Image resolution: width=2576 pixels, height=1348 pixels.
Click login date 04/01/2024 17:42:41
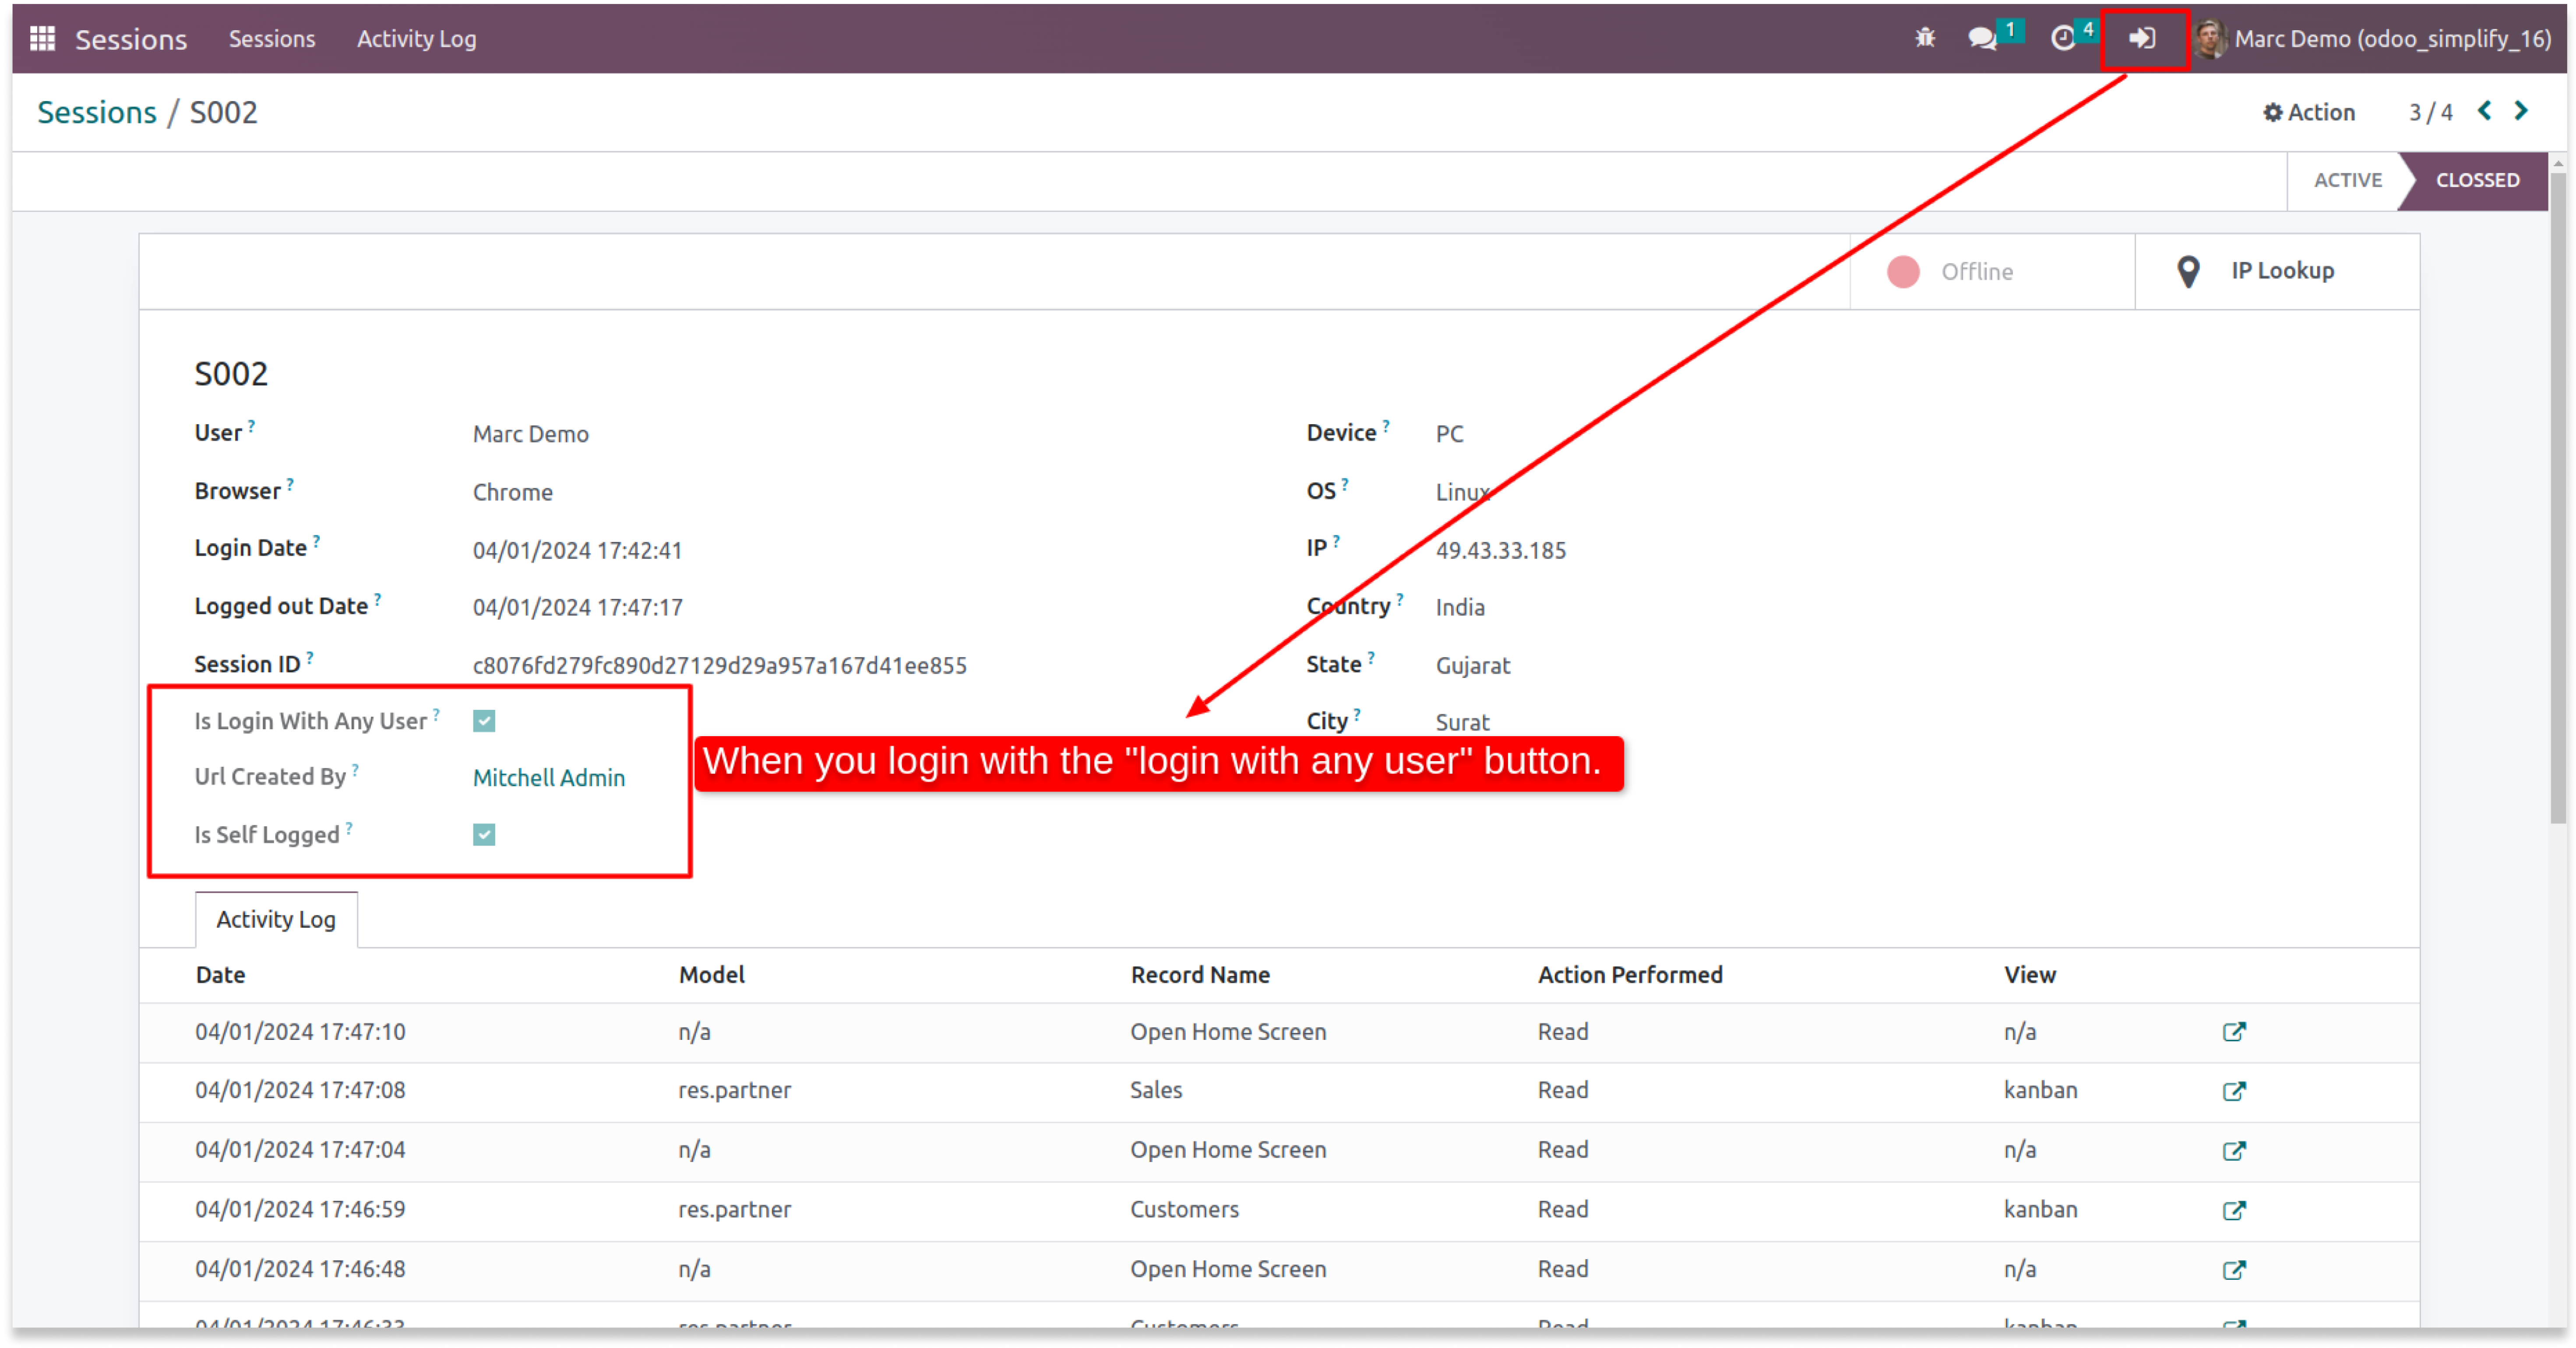(x=577, y=551)
